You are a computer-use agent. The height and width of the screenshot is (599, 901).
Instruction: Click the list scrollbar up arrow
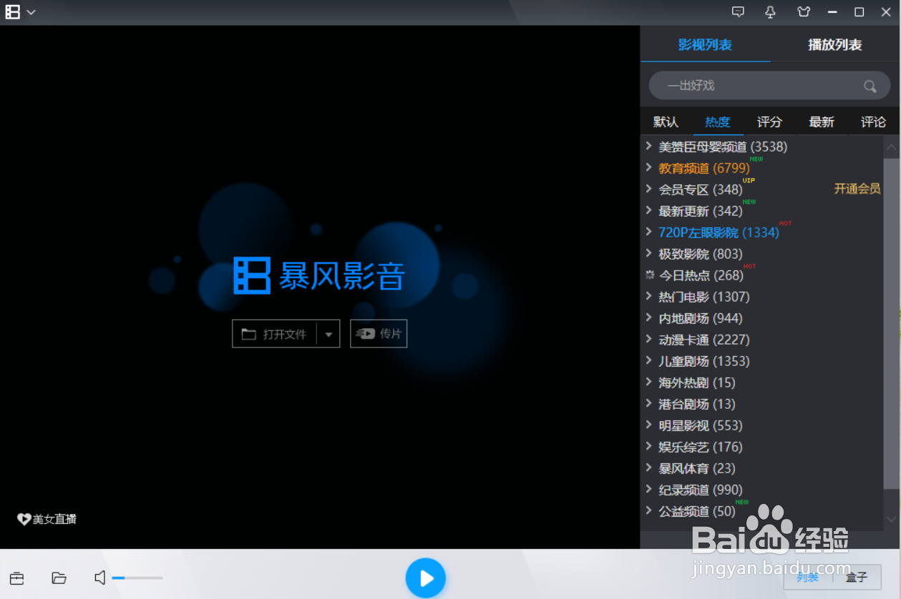(892, 147)
